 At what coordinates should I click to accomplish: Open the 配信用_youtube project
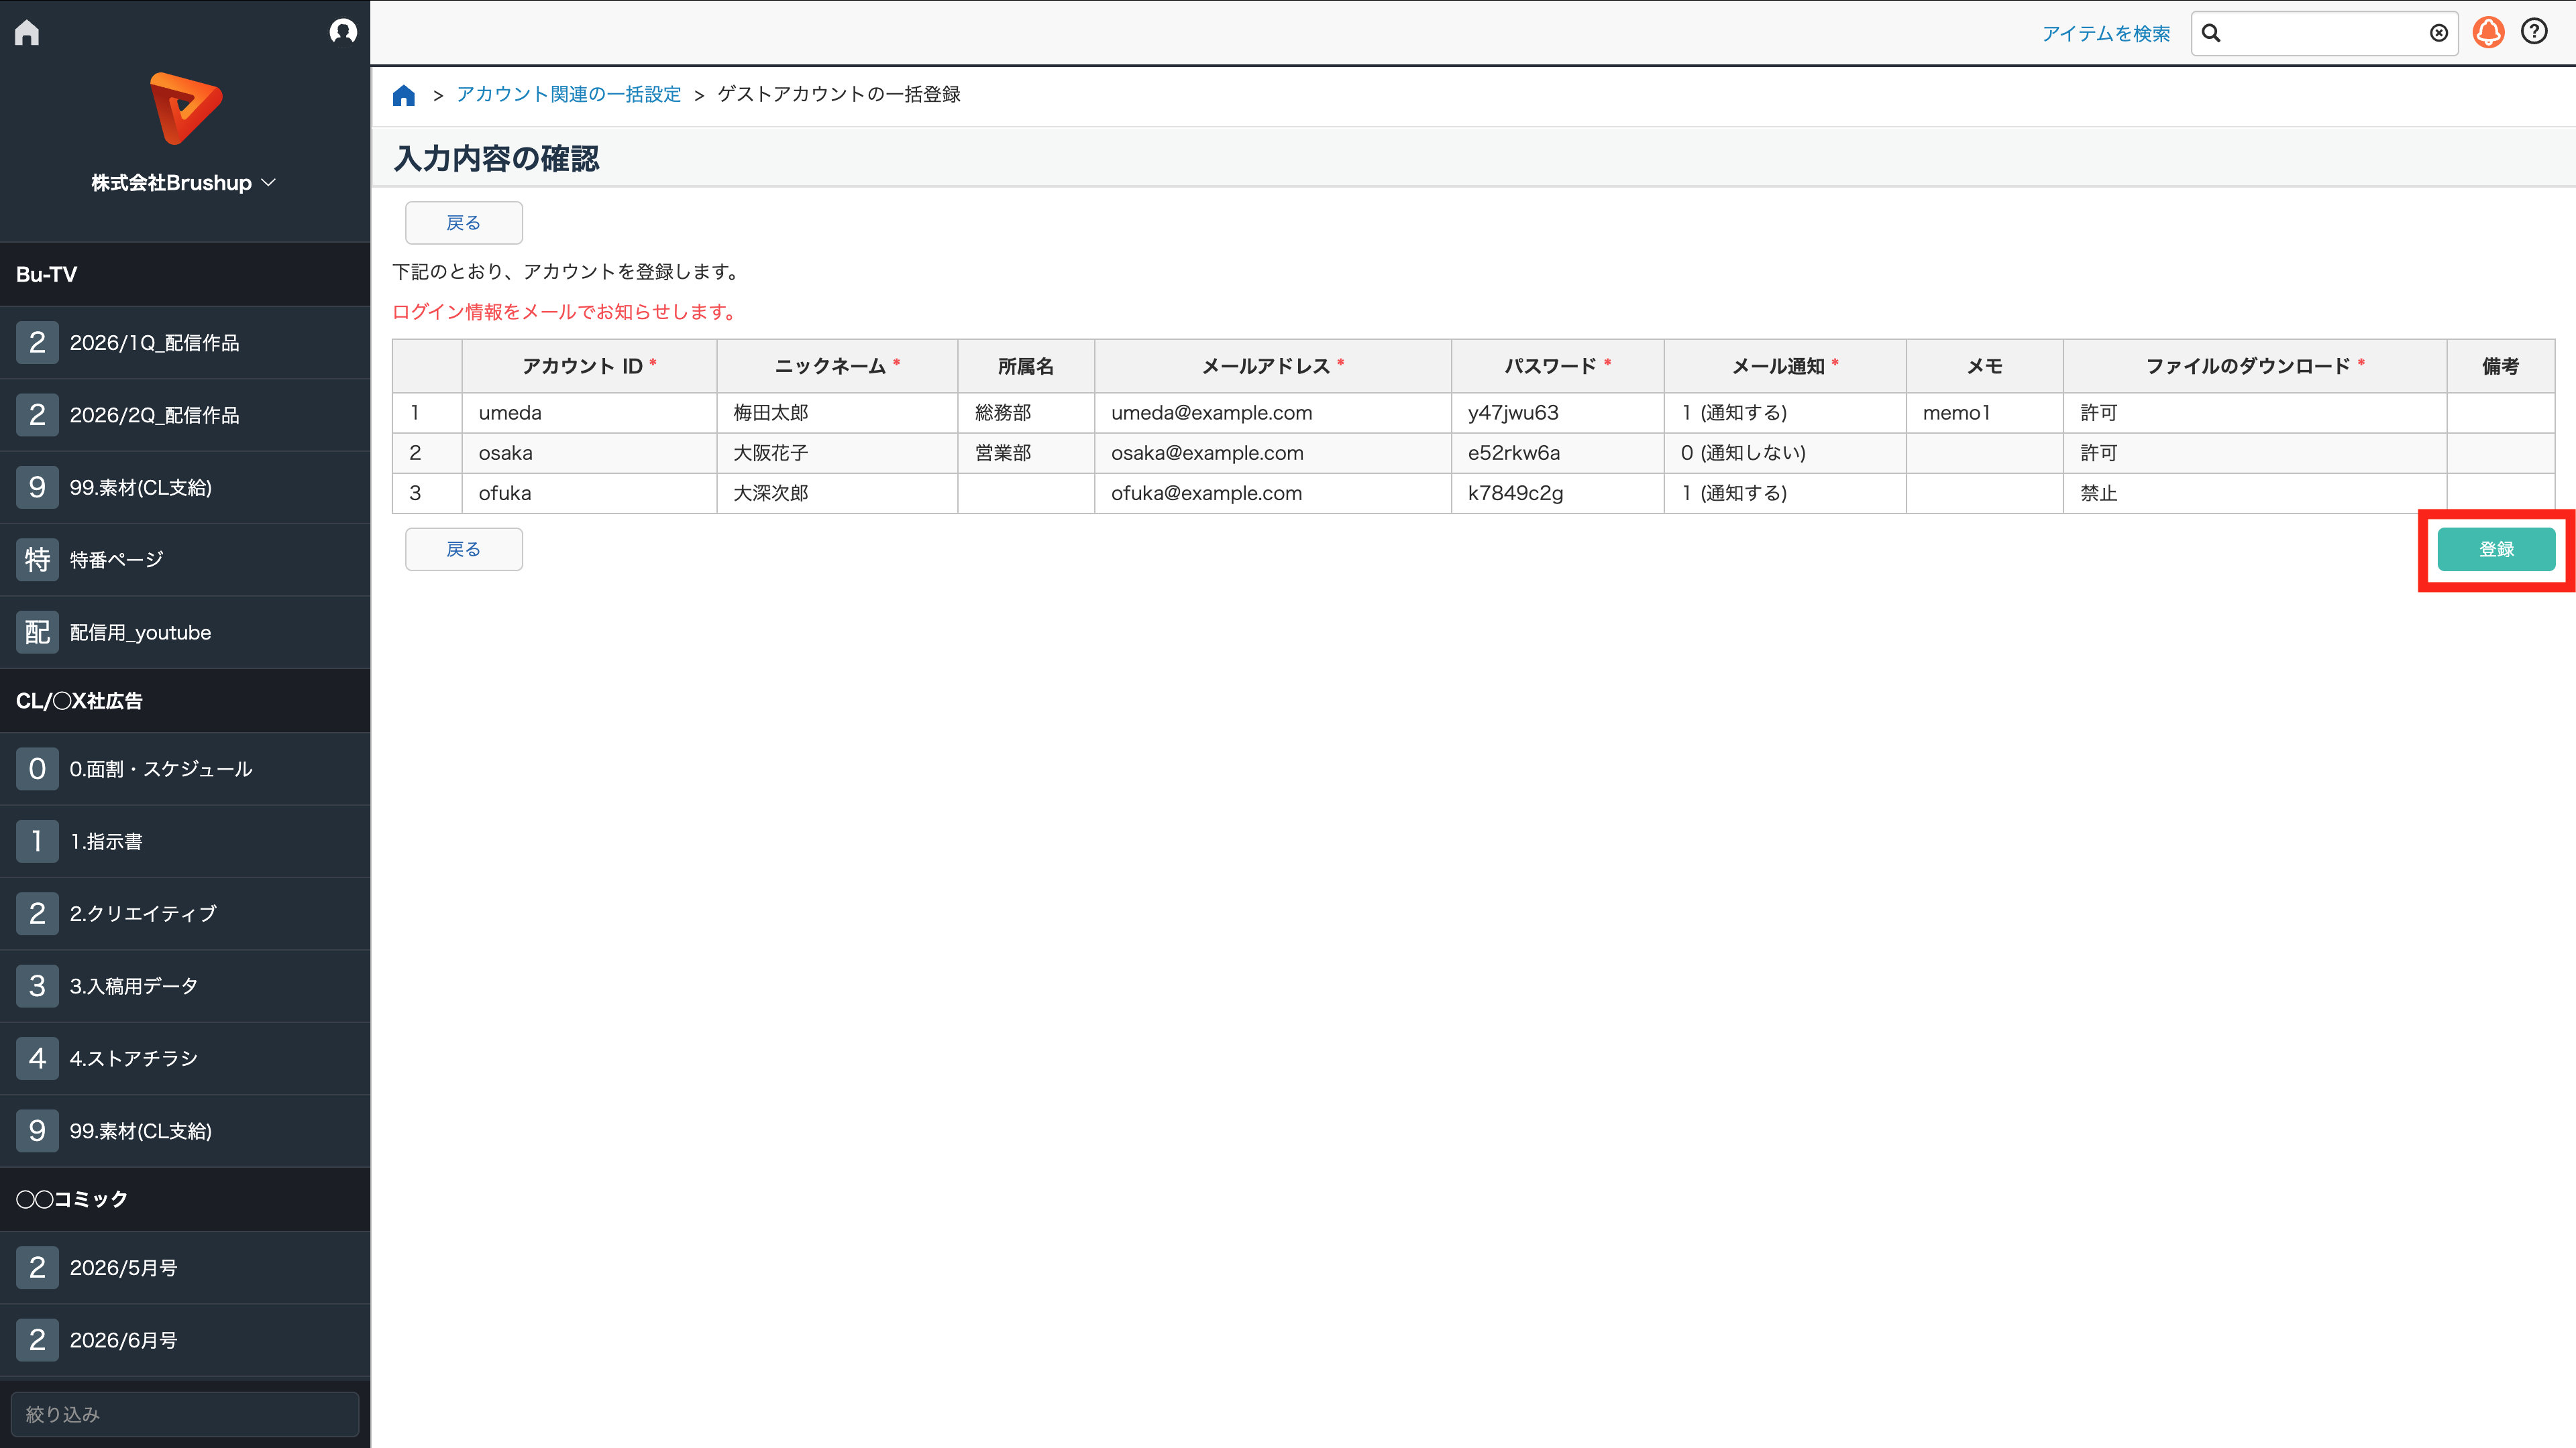(x=185, y=633)
